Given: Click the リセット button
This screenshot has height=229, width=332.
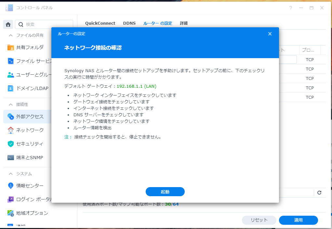Looking at the screenshot, I should (259, 220).
